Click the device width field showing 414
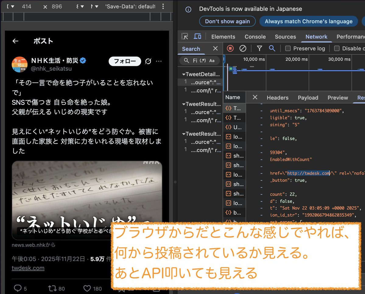The image size is (365, 294). pyautogui.click(x=27, y=6)
